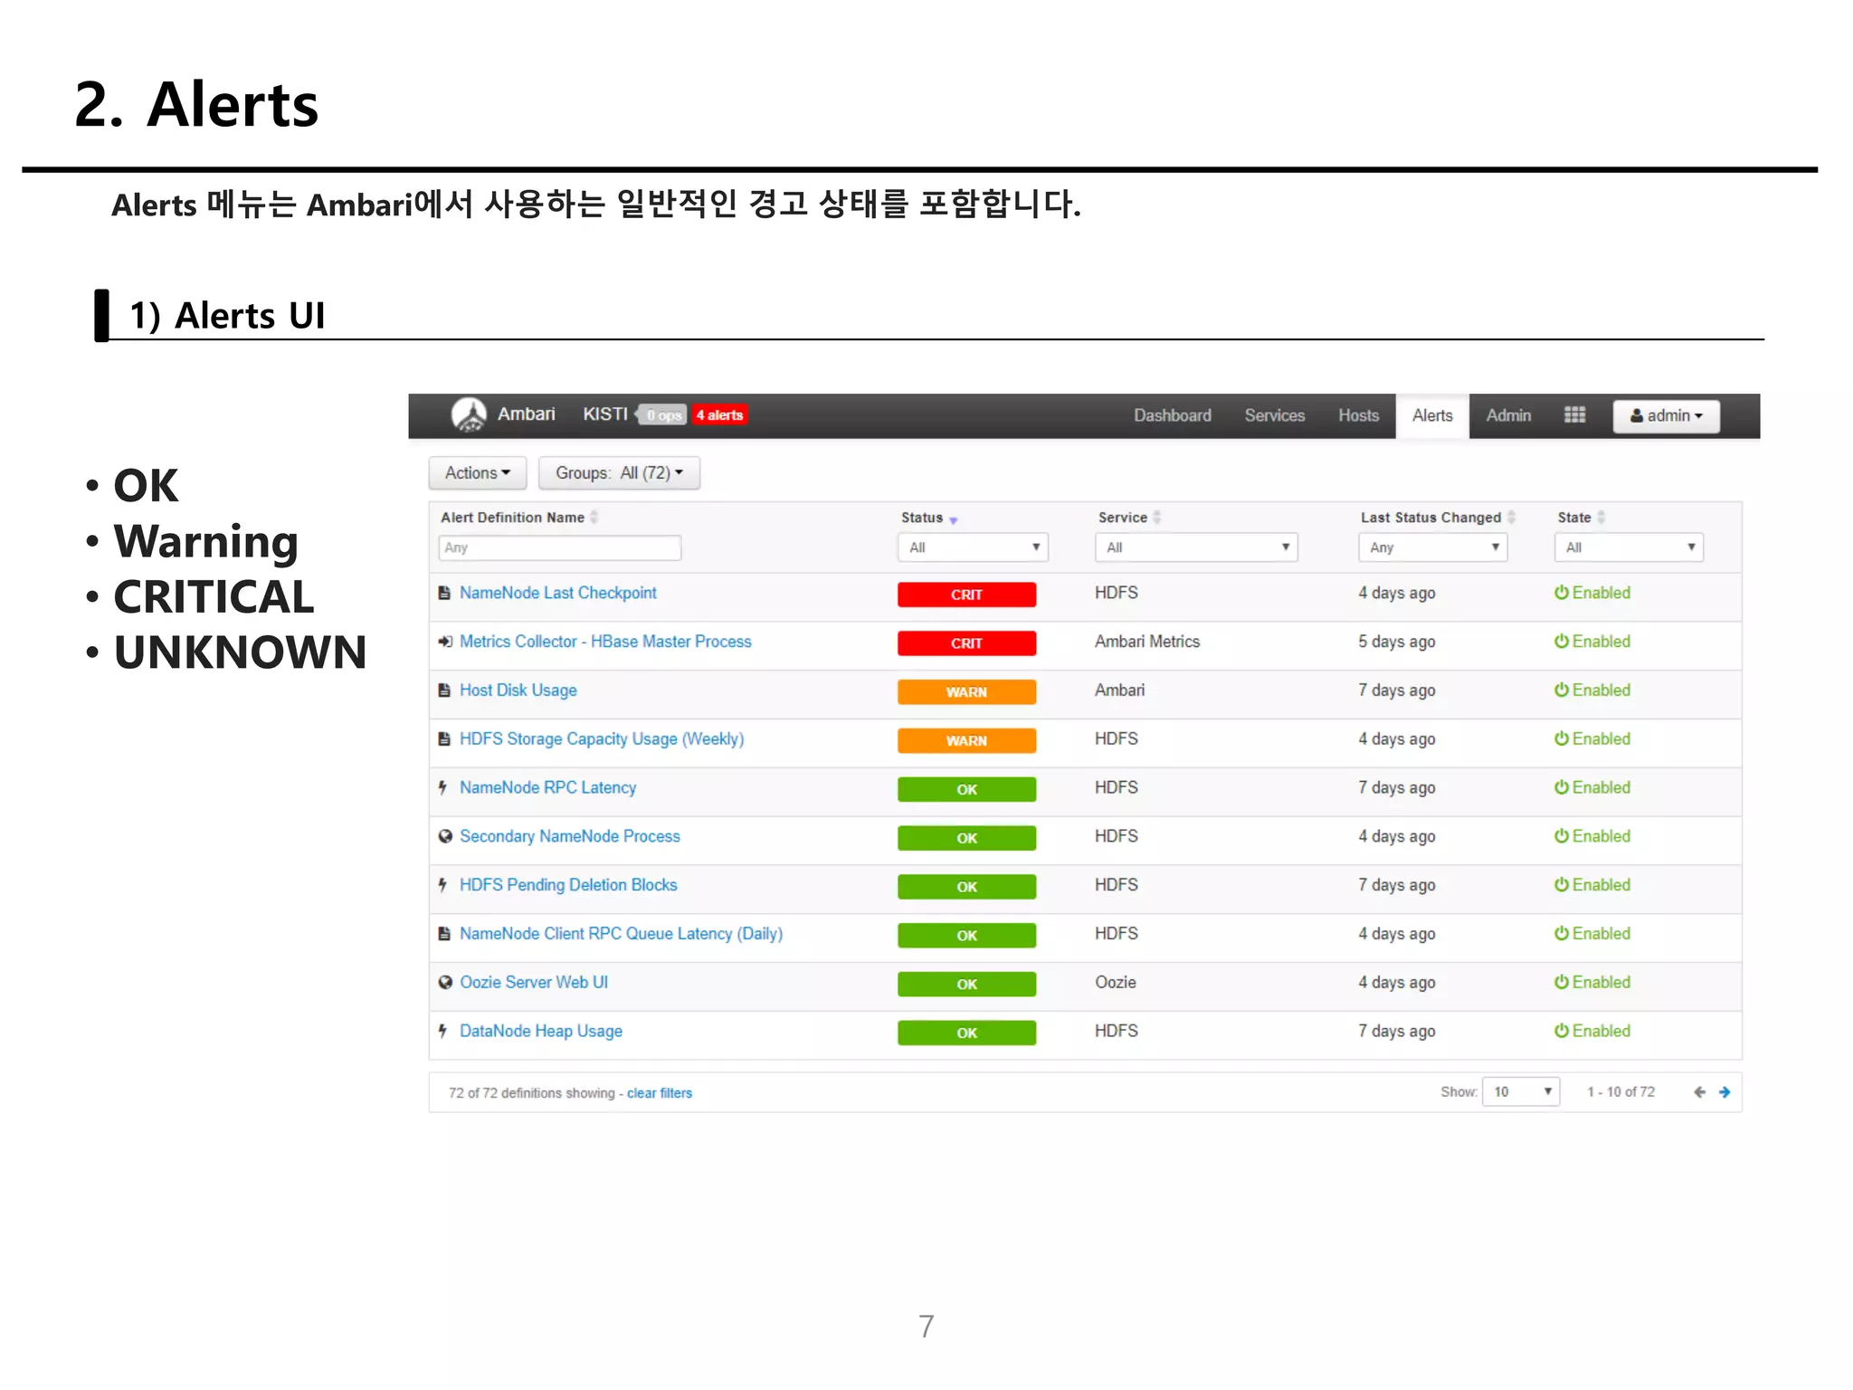Open Host Disk Usage alert definition

tap(518, 690)
